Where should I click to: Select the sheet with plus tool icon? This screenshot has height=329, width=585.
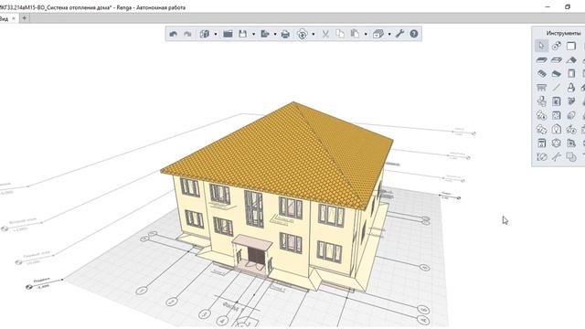[571, 143]
